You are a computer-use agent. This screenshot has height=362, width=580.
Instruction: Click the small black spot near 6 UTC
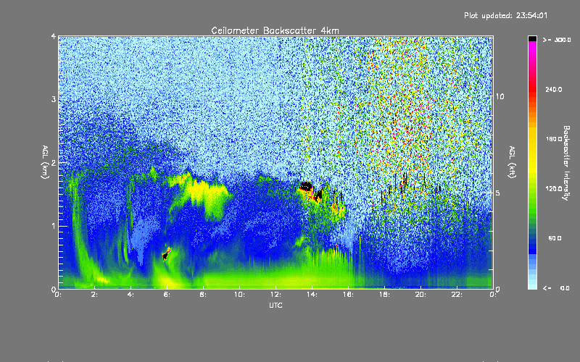(165, 256)
